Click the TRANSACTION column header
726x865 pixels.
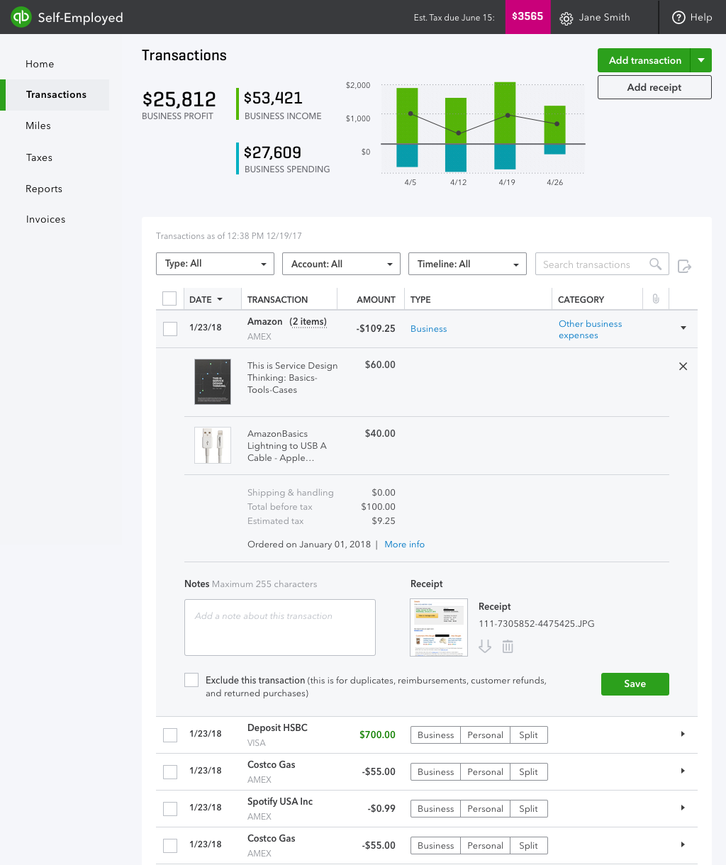[x=277, y=299]
